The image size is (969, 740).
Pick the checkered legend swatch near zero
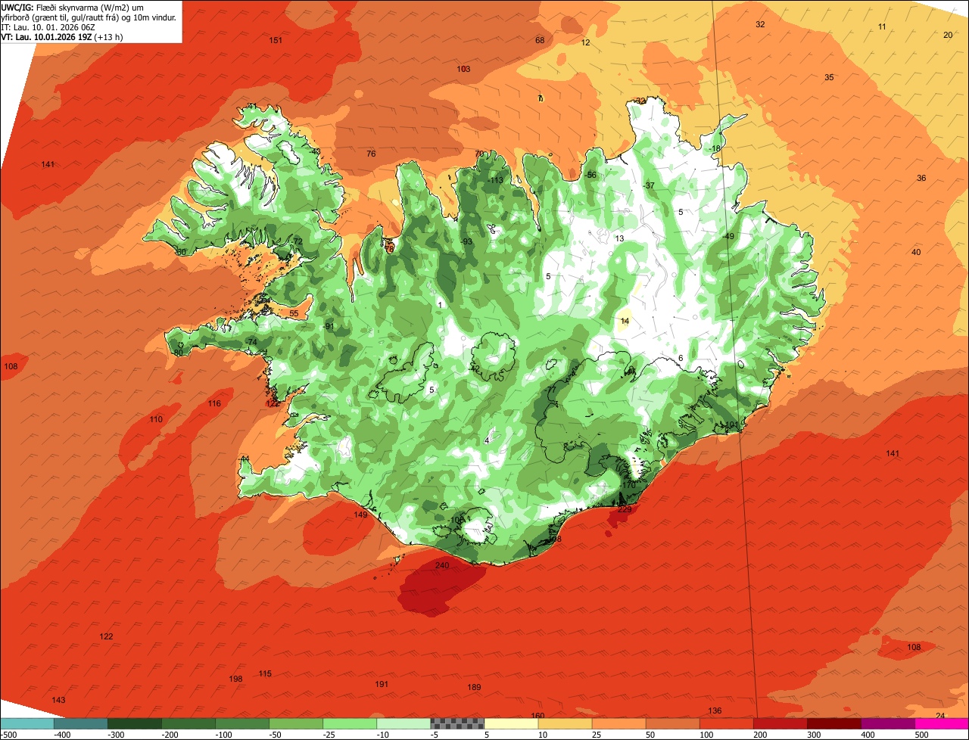pos(457,723)
